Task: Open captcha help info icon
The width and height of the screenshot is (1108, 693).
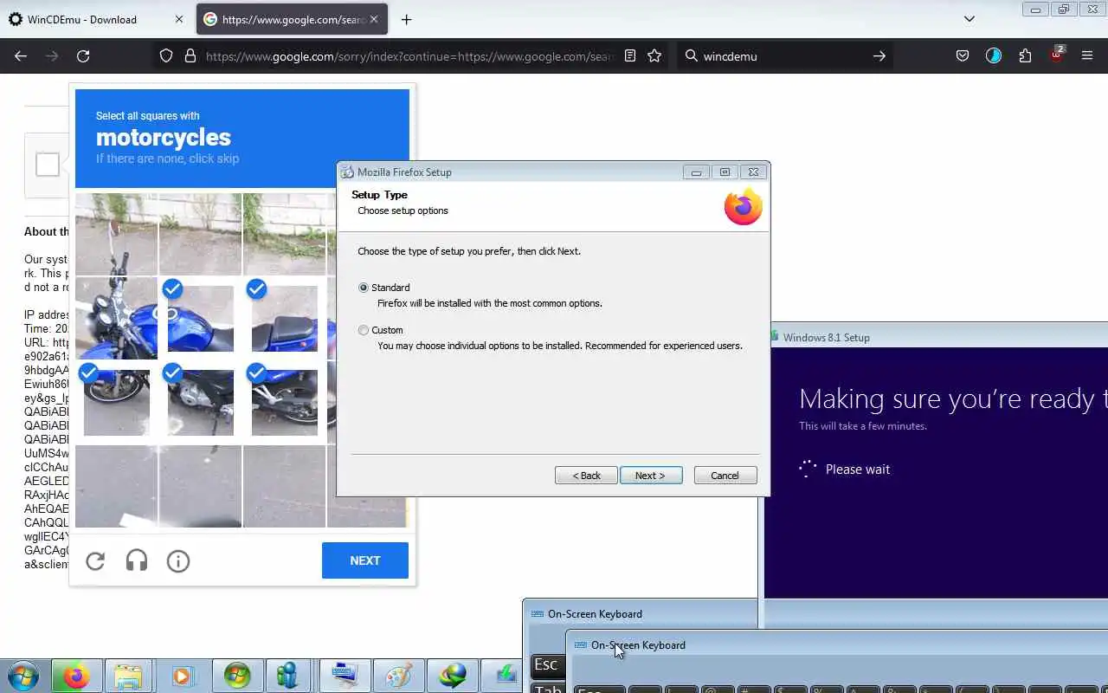Action: click(178, 561)
